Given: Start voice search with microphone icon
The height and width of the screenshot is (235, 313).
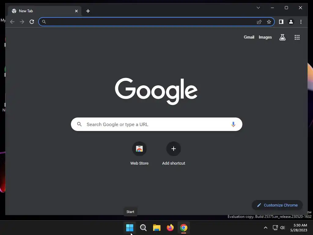Looking at the screenshot, I should (x=233, y=124).
